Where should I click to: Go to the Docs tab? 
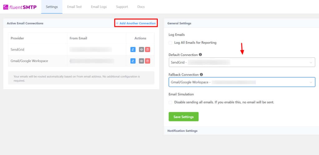[141, 7]
